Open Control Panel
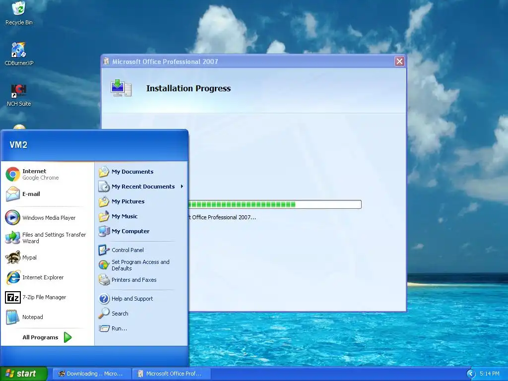 [x=121, y=250]
